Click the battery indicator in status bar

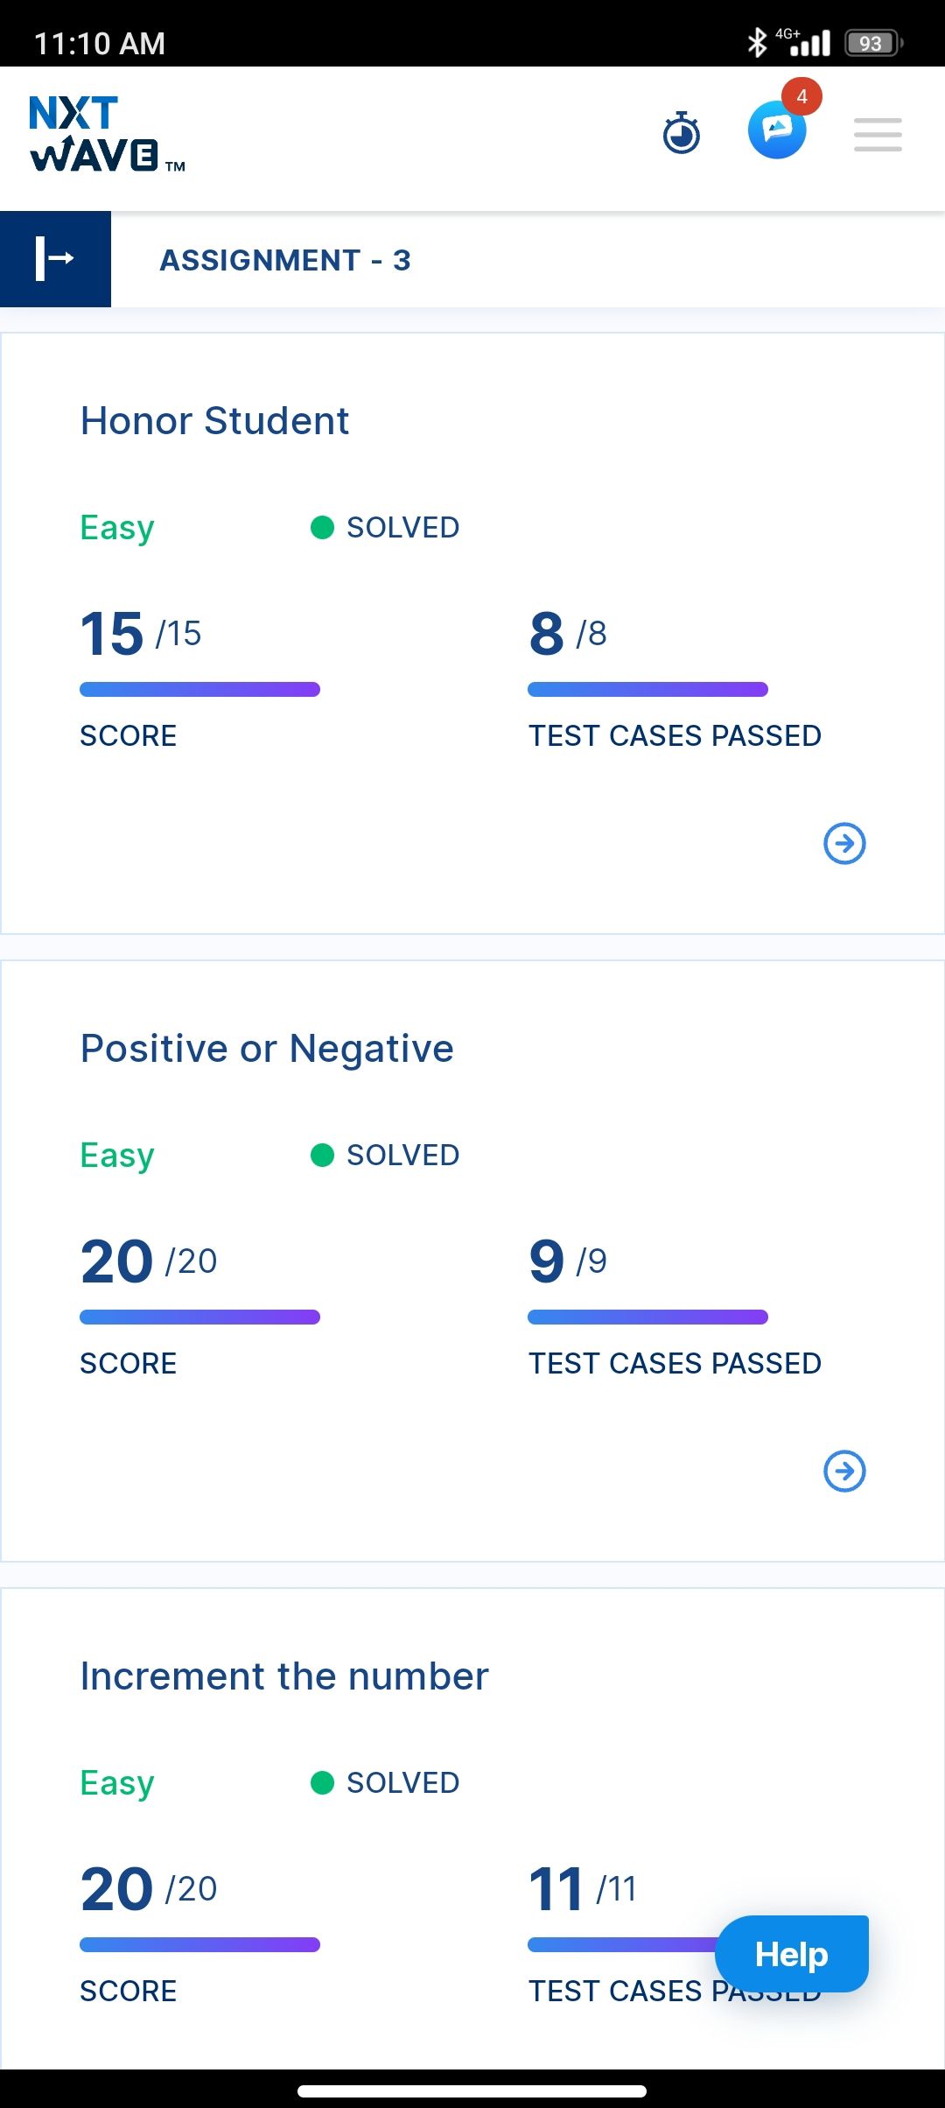coord(873,43)
